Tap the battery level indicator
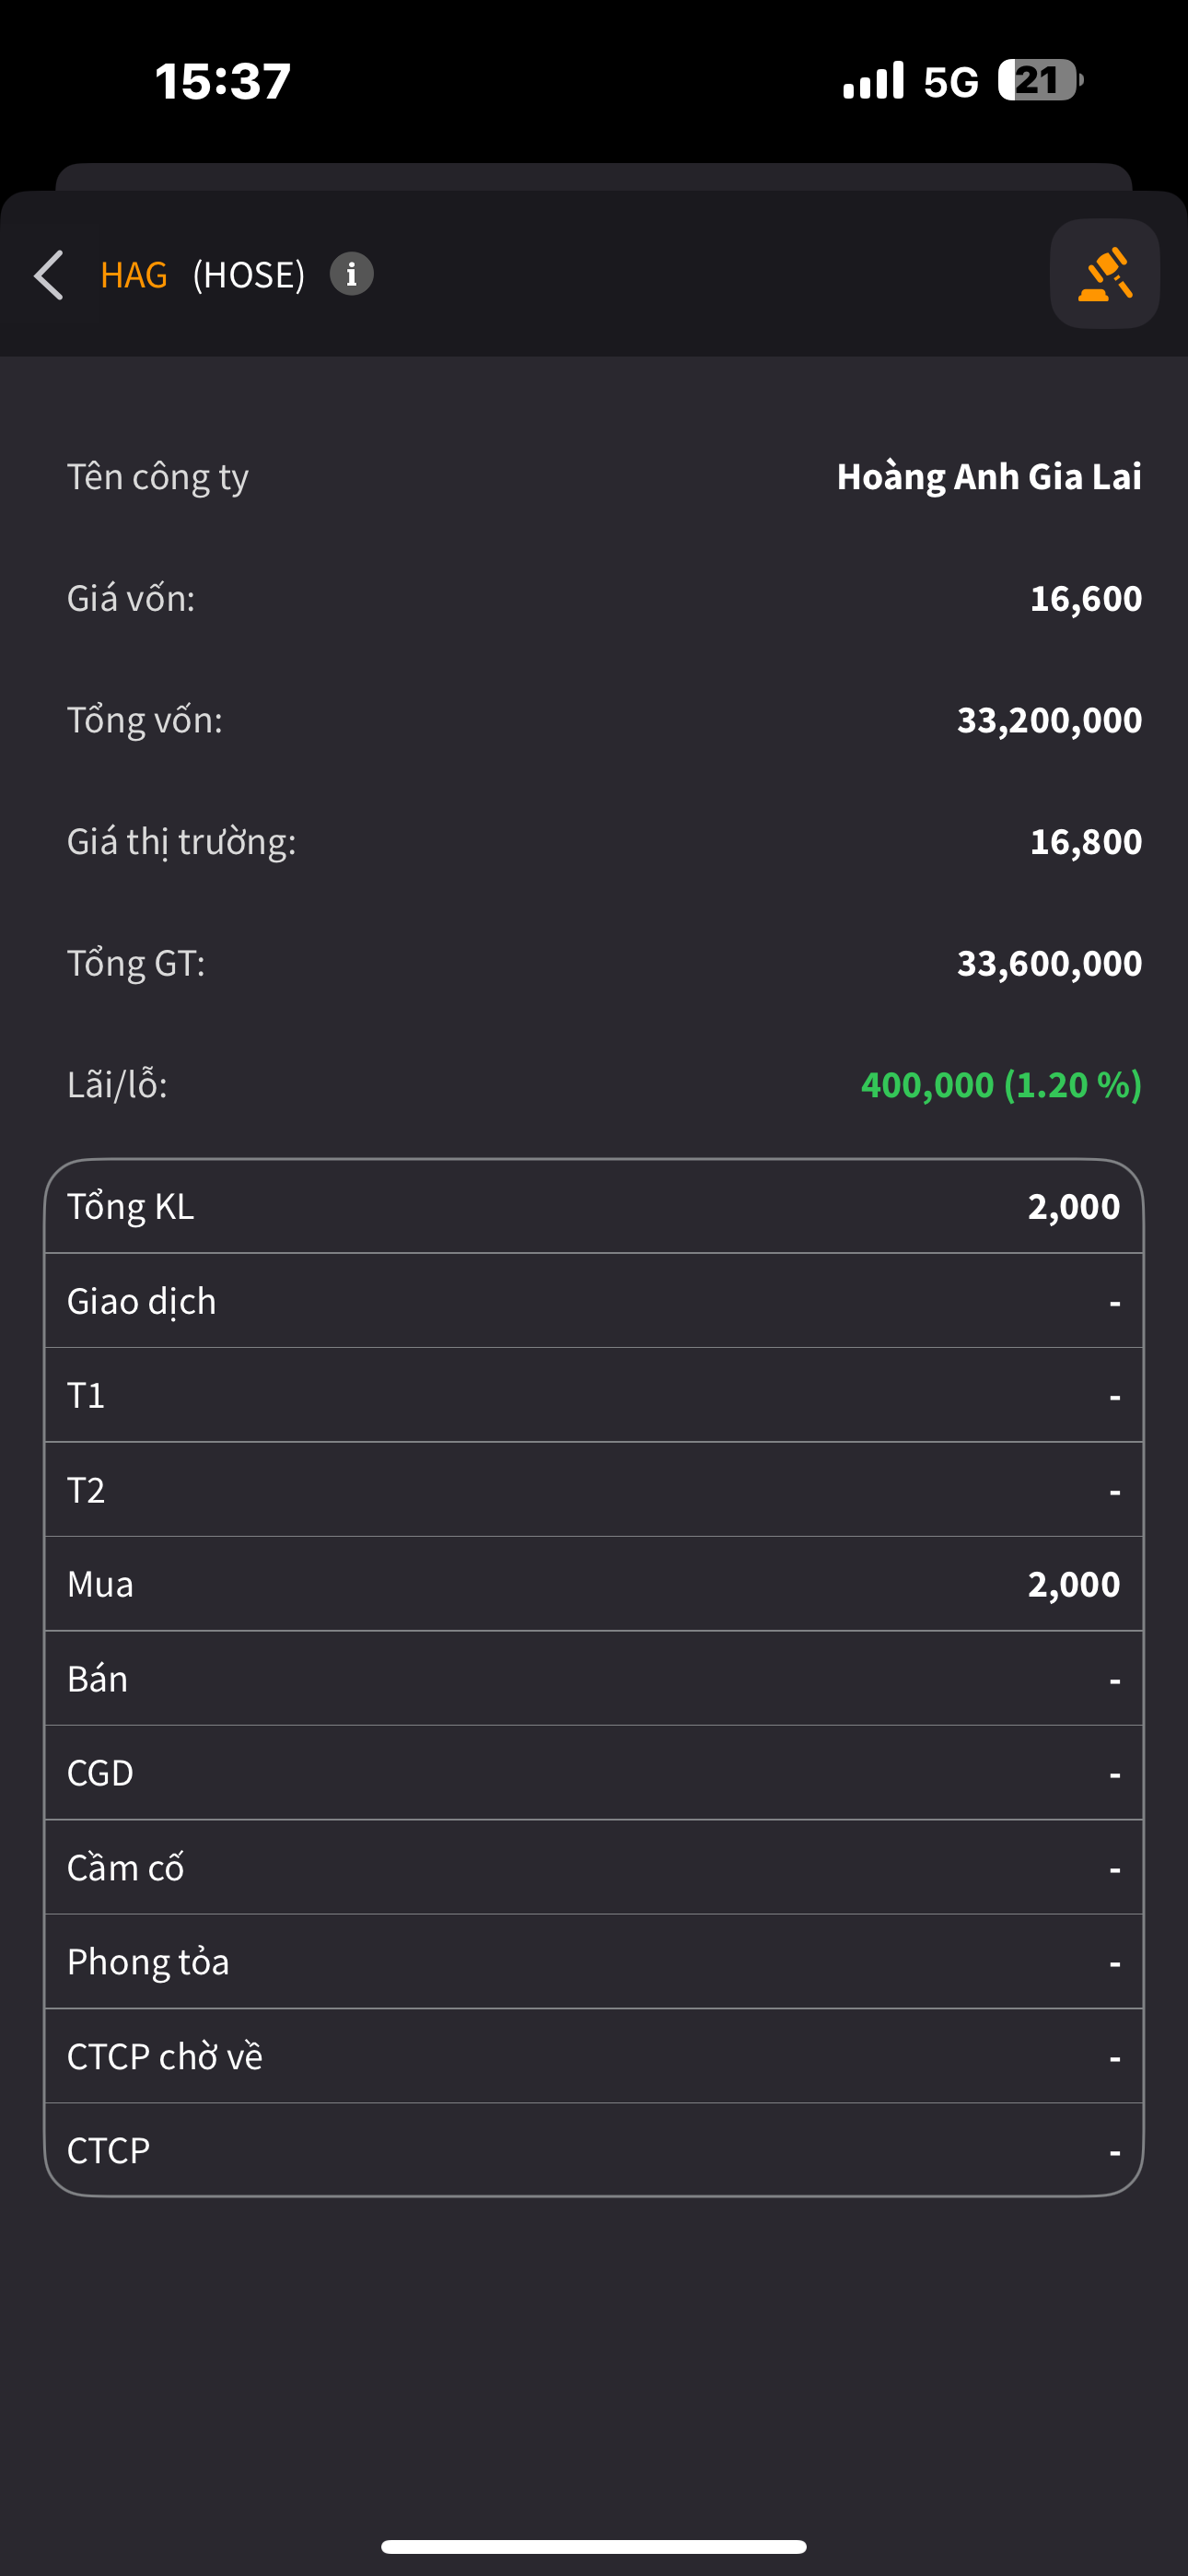 pyautogui.click(x=1039, y=80)
